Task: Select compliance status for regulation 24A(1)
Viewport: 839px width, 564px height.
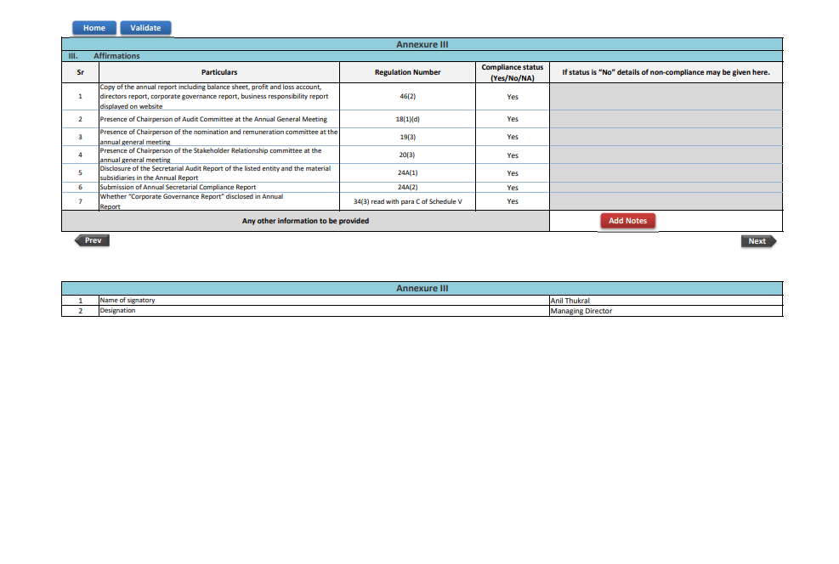Action: click(x=513, y=173)
